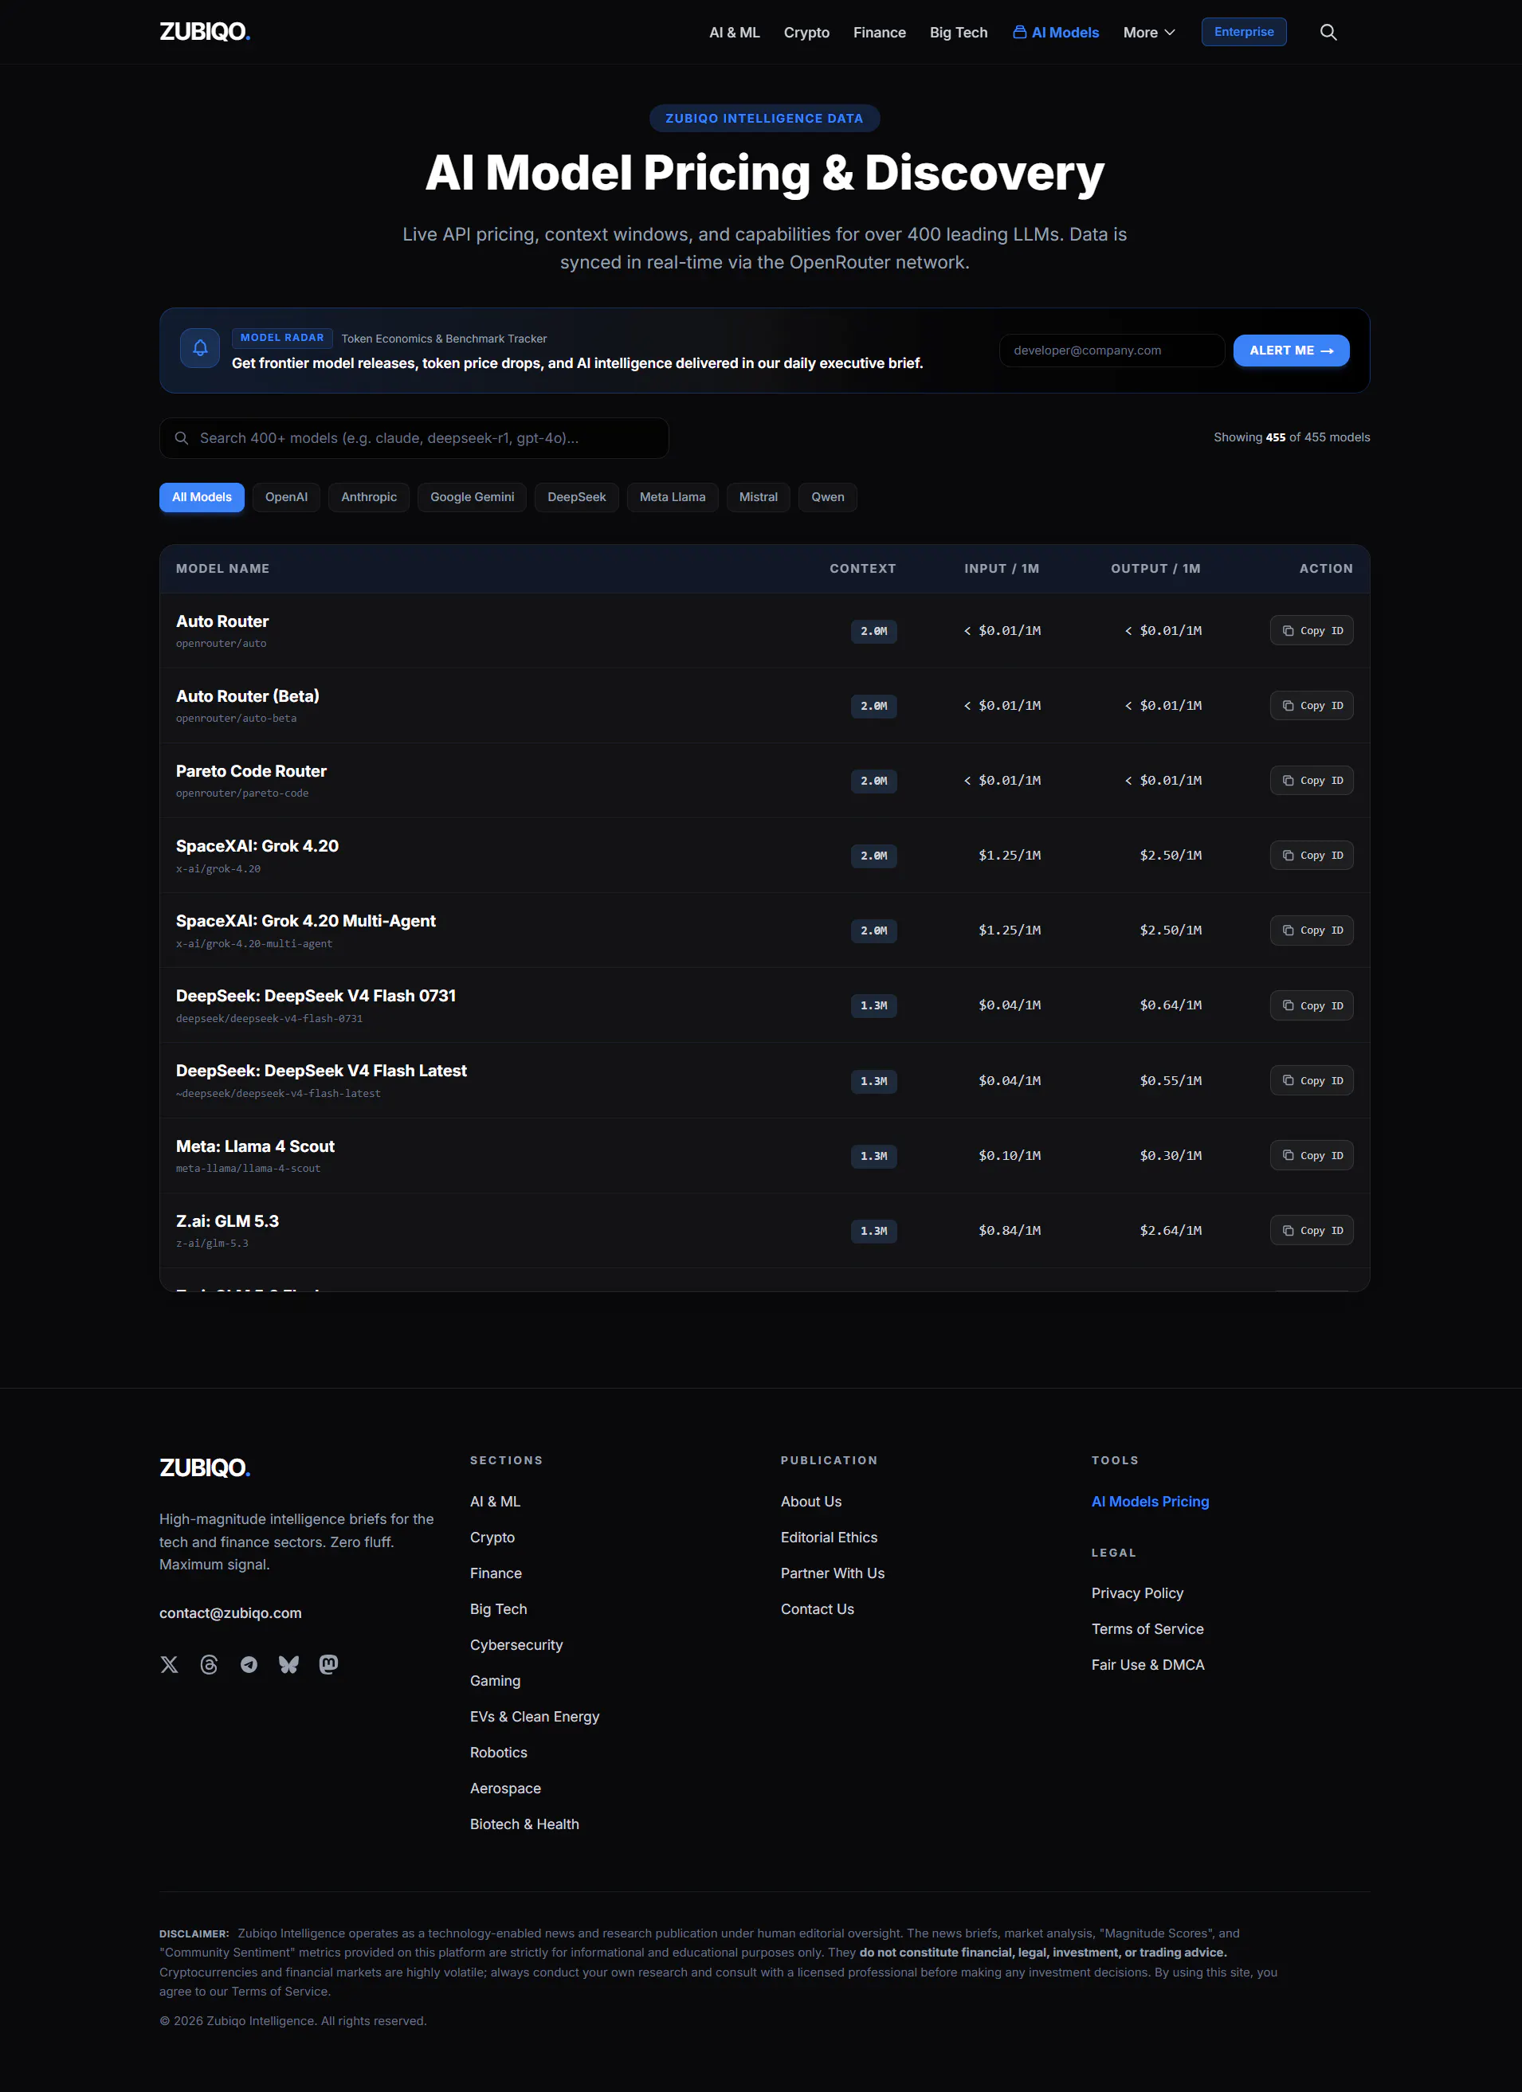Open the Contact Us footer link

click(x=818, y=1609)
